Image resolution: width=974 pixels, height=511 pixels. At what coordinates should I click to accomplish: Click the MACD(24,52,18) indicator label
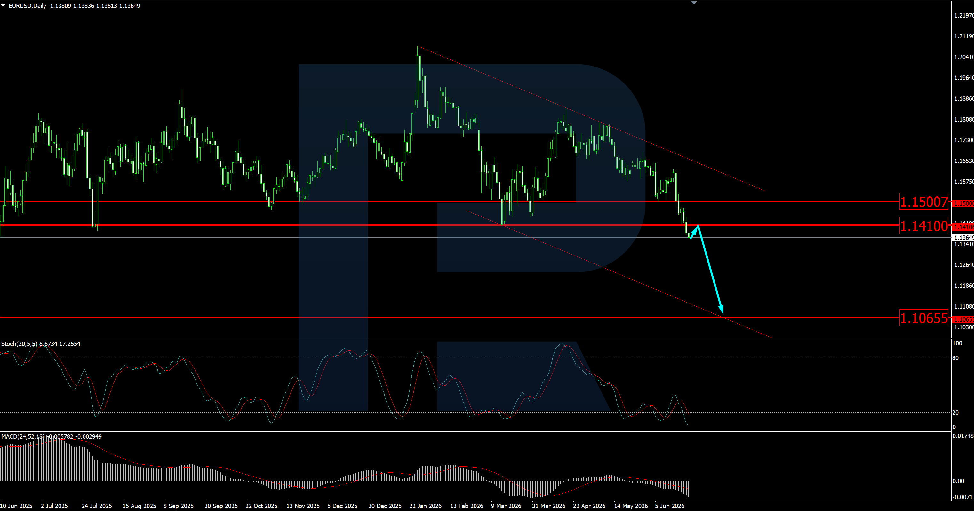click(x=23, y=436)
